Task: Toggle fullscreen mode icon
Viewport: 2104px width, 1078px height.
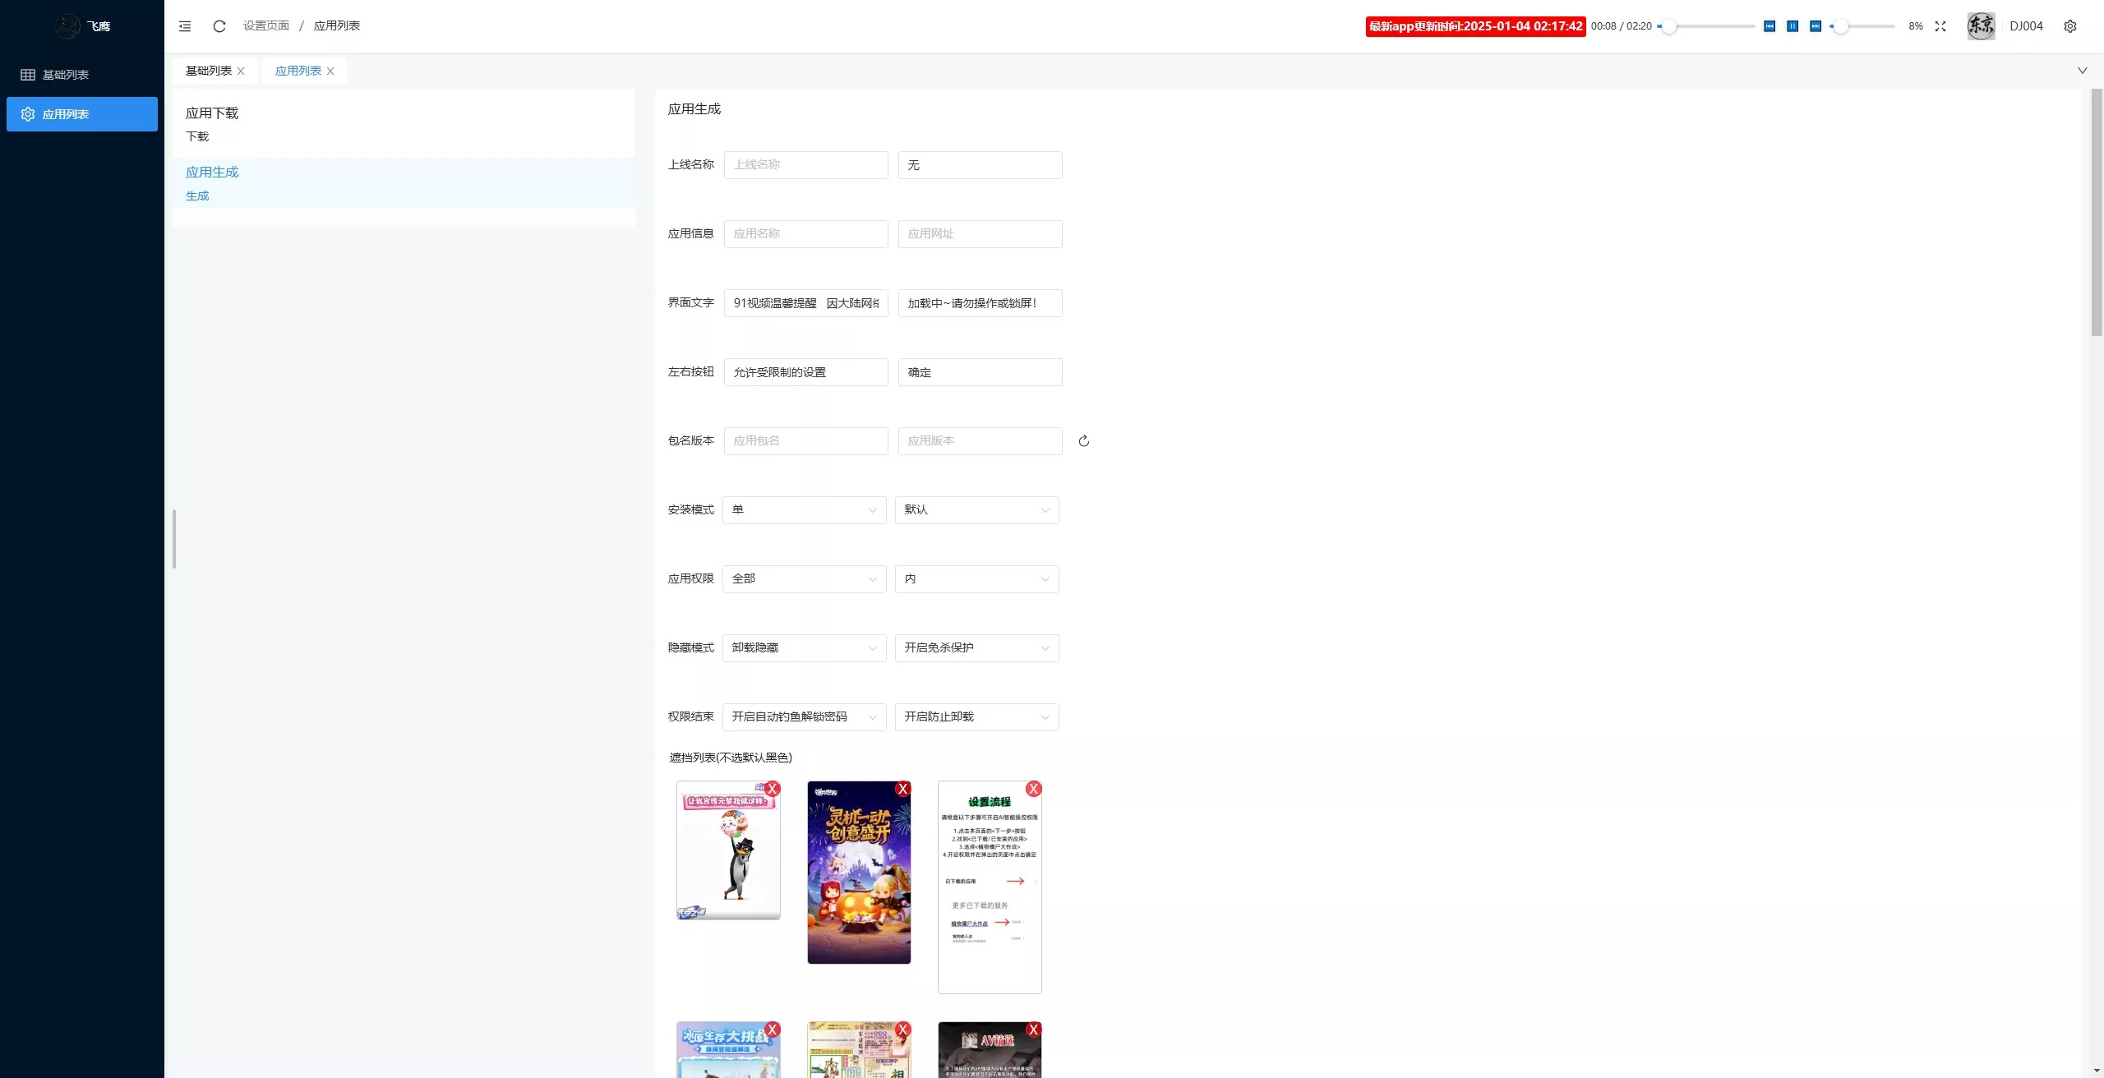Action: (x=1940, y=26)
